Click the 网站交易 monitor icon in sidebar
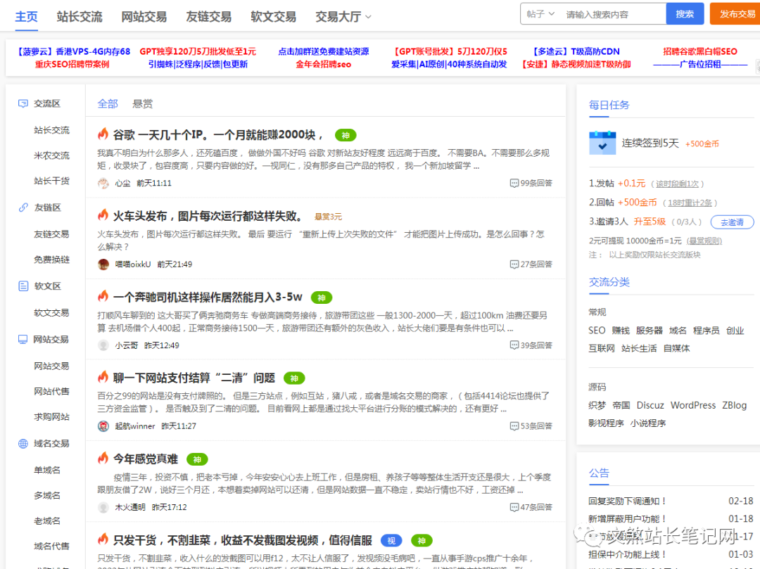 click(x=22, y=339)
